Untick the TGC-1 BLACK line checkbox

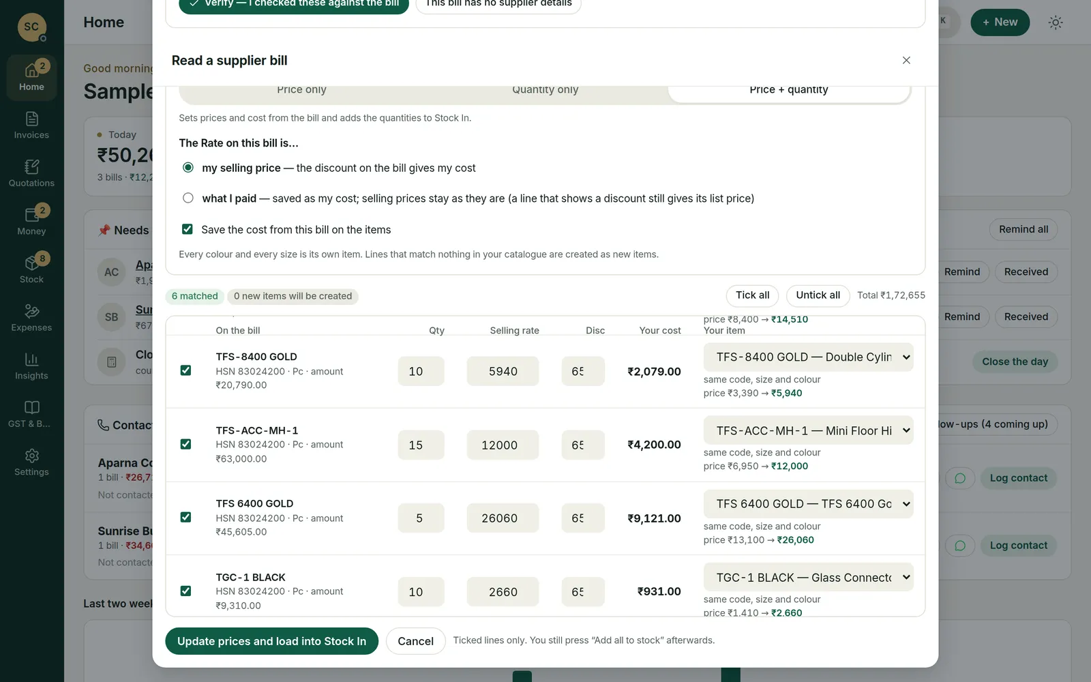pyautogui.click(x=185, y=591)
